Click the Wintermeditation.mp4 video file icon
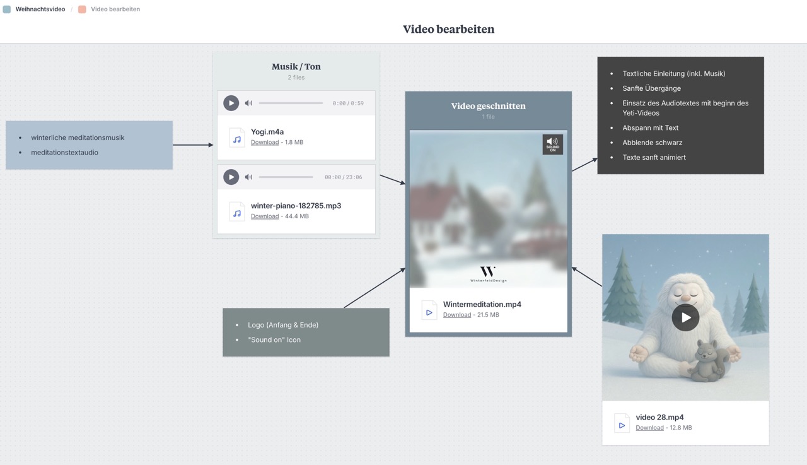 coord(429,310)
